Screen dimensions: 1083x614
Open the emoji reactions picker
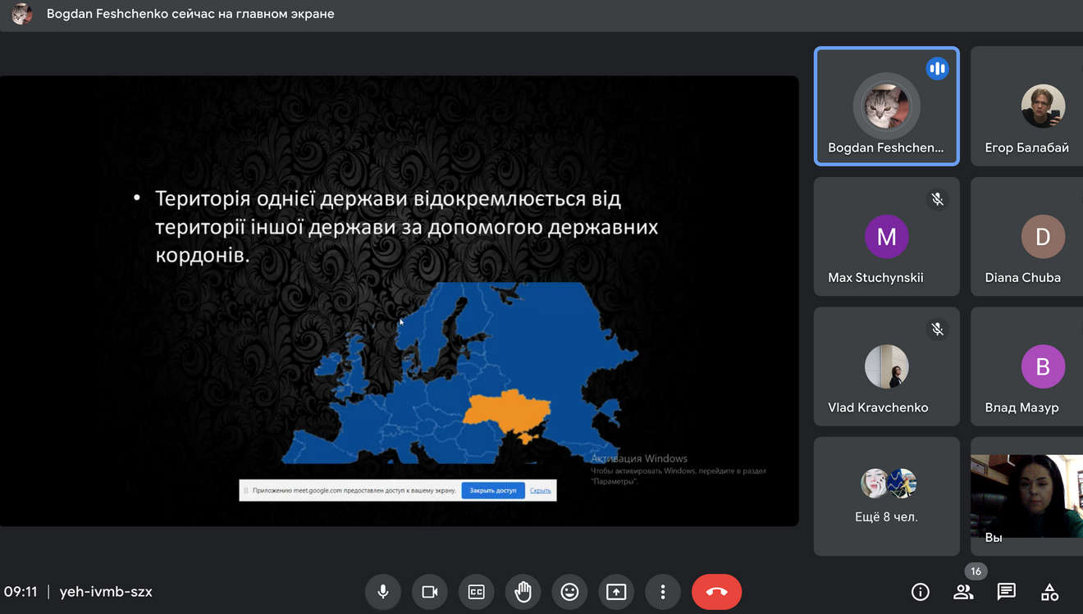(x=569, y=592)
